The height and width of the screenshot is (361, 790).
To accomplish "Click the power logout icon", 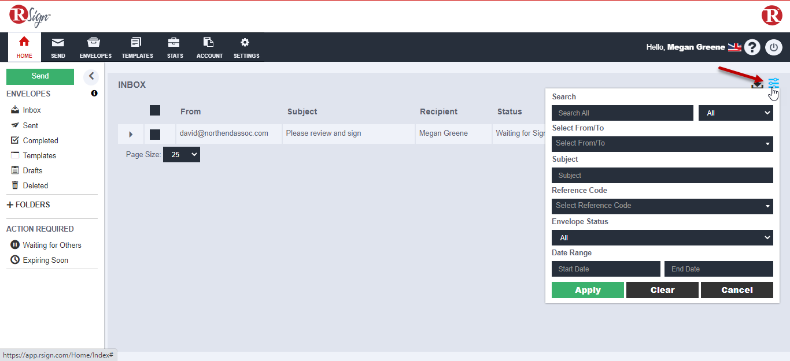I will (774, 47).
